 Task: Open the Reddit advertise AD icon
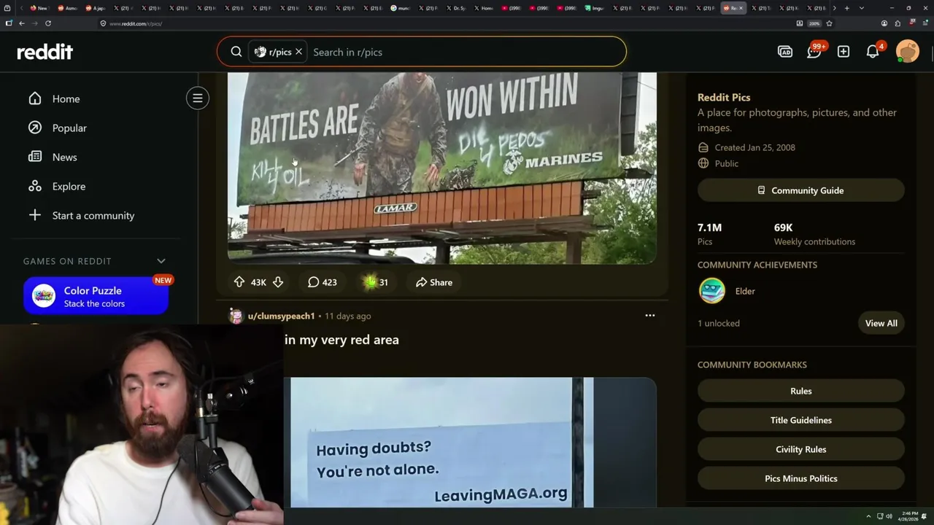point(785,52)
